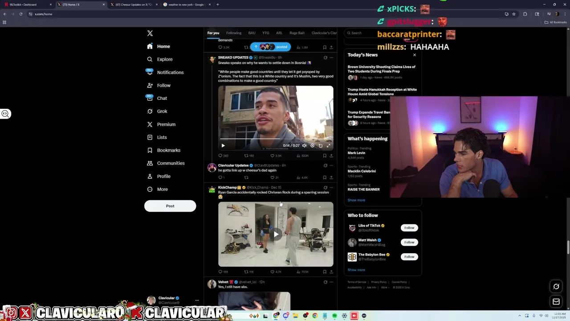570x321 pixels.
Task: Open Sneako video settings gear
Action: pyautogui.click(x=313, y=146)
